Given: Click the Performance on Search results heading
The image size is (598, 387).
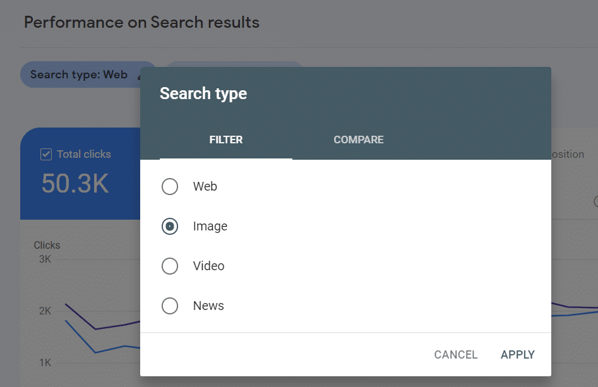Looking at the screenshot, I should pos(141,23).
